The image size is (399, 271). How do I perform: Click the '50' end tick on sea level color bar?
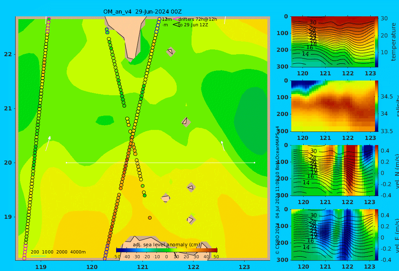(x=216, y=257)
